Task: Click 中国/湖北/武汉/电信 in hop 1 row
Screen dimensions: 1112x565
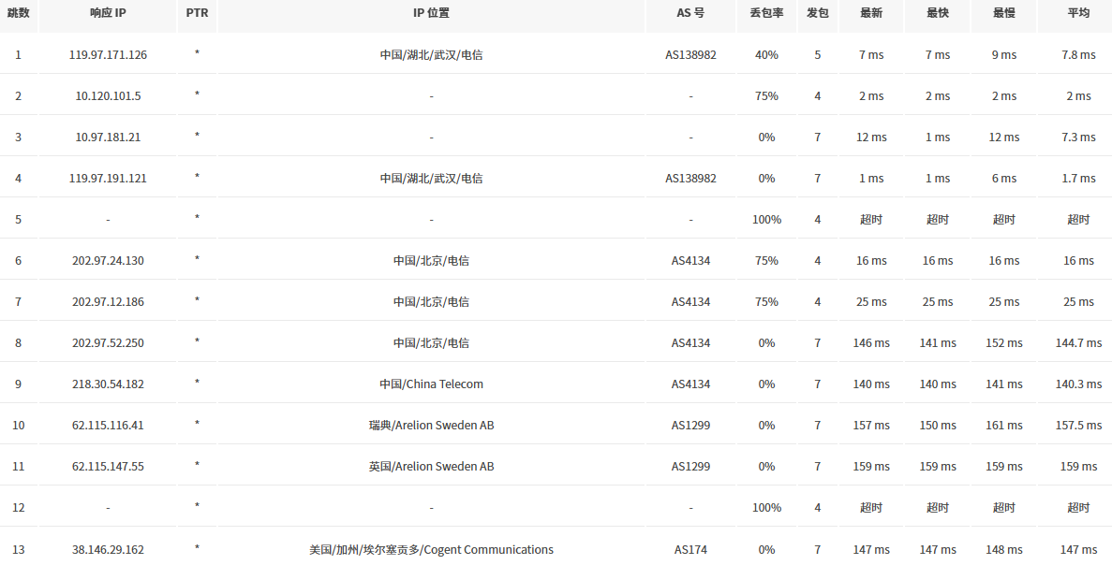Action: point(431,54)
